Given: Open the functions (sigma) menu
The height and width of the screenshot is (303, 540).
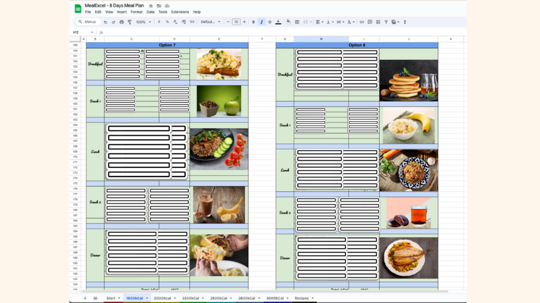Looking at the screenshot, I should tap(405, 22).
